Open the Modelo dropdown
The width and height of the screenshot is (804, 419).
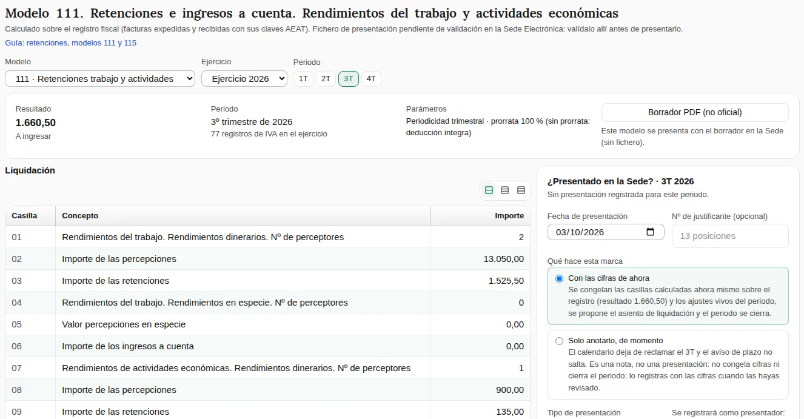(100, 79)
